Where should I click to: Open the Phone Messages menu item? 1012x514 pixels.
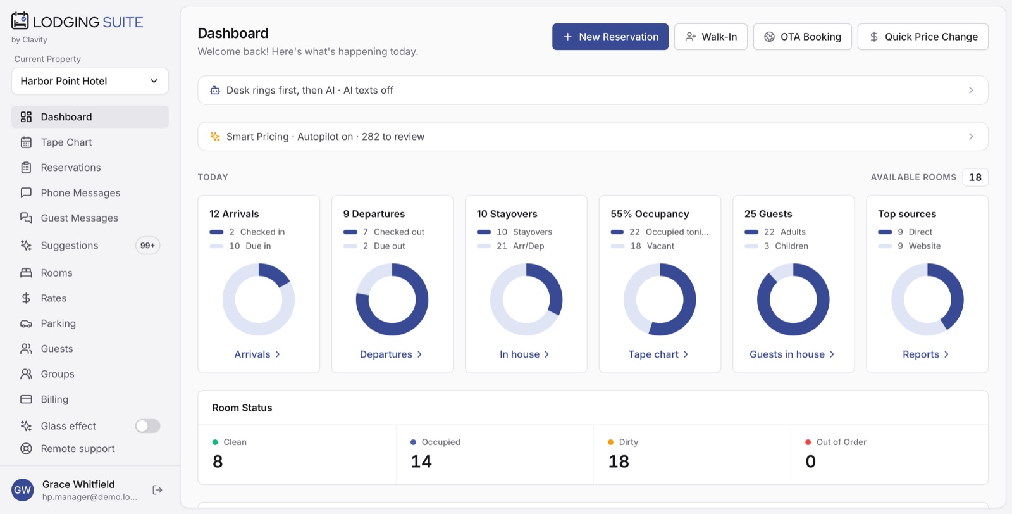click(90, 193)
